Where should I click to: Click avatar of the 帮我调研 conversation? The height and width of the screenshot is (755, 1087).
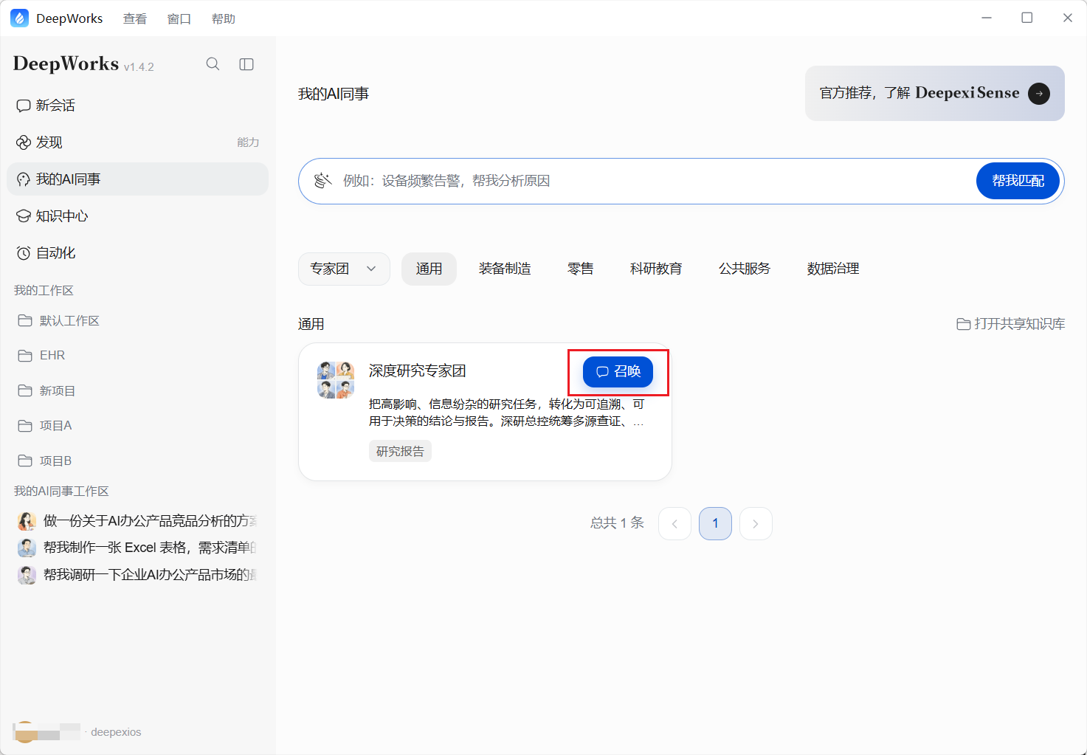[27, 575]
